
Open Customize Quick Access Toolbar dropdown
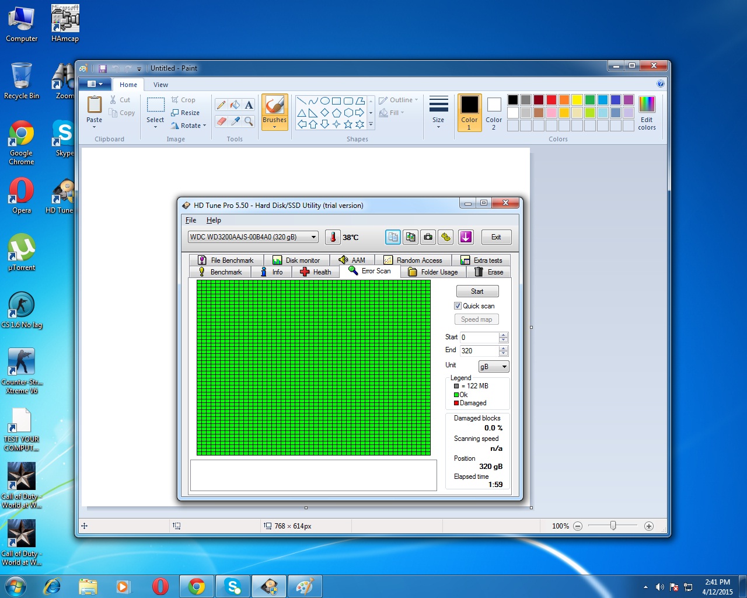(139, 69)
